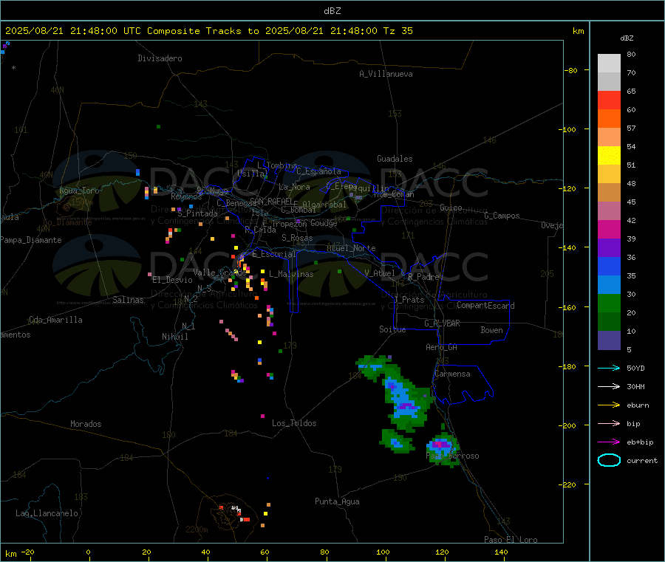Viewport: 665px width, 562px height.
Task: Click the Nihuil map label
Action: click(174, 337)
